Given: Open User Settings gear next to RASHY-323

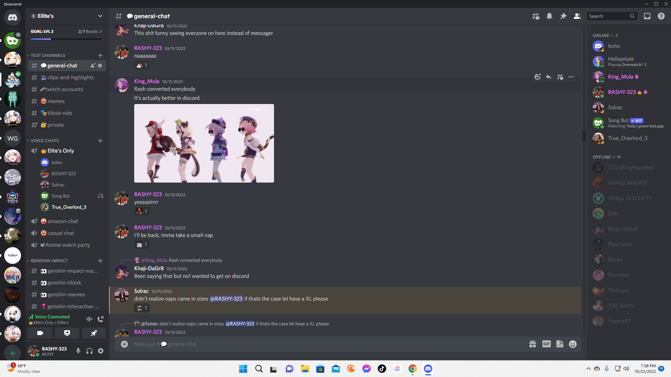Looking at the screenshot, I should [x=101, y=351].
